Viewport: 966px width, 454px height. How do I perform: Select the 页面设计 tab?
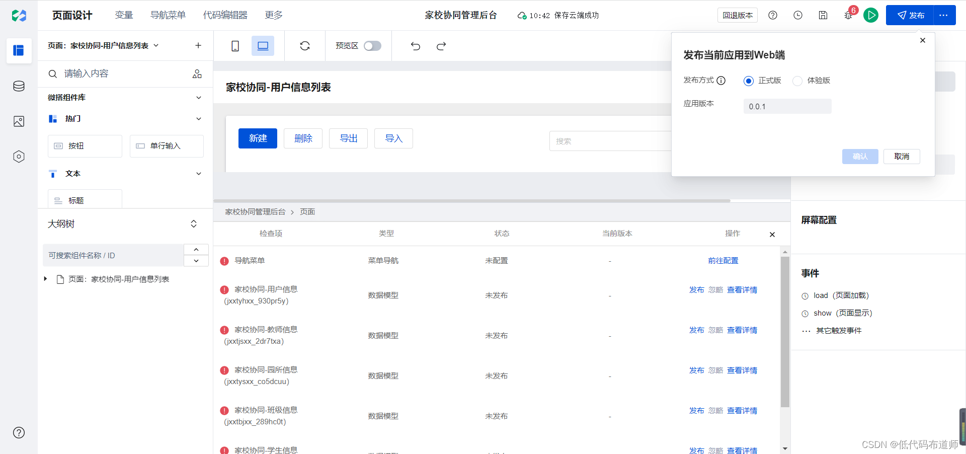pyautogui.click(x=72, y=15)
